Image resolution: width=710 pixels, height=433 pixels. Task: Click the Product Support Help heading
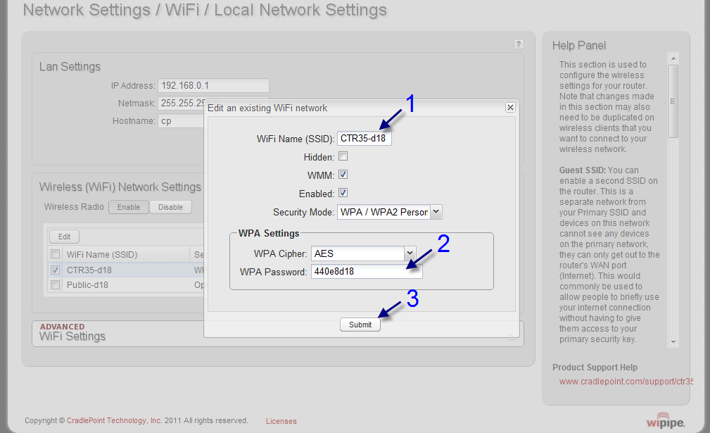click(595, 368)
